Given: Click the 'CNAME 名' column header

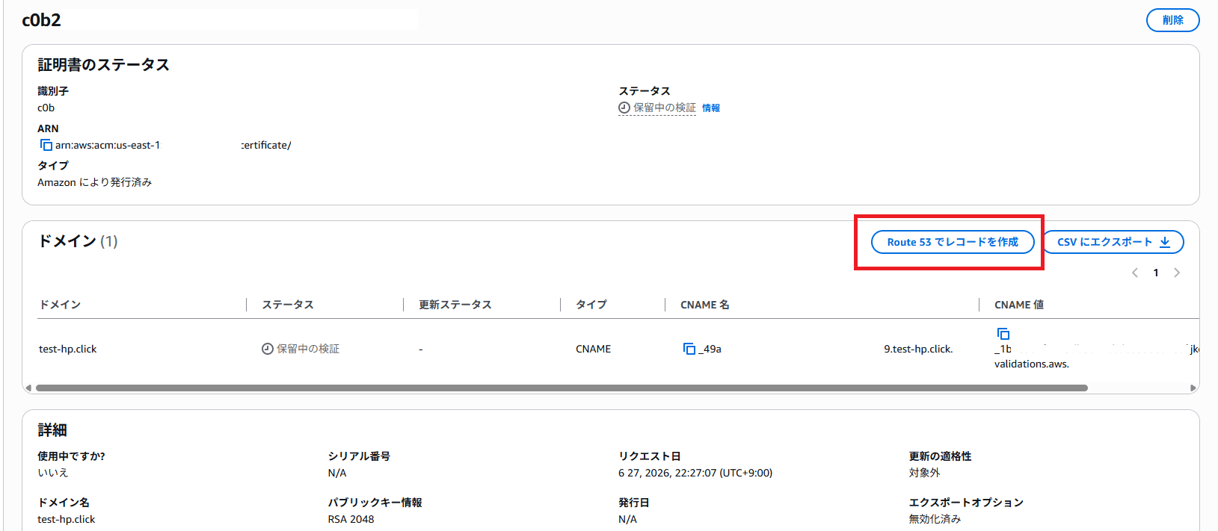Looking at the screenshot, I should (x=705, y=305).
